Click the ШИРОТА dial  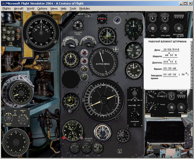point(23,119)
